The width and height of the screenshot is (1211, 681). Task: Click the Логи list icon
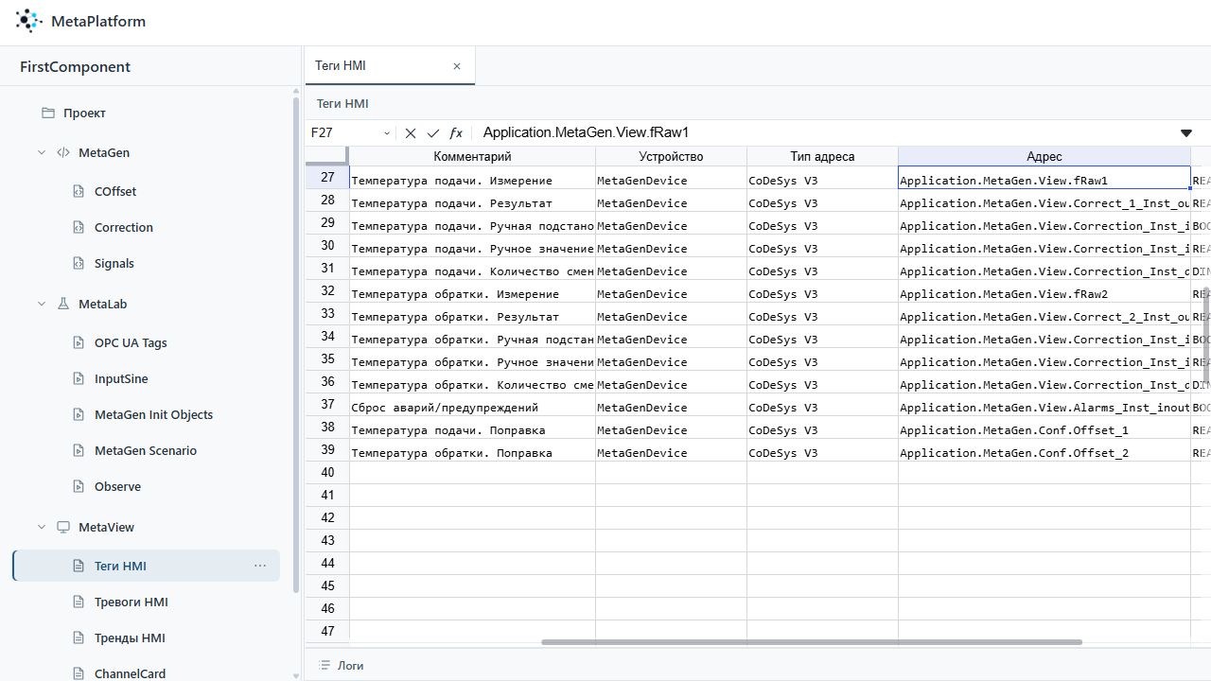[325, 665]
